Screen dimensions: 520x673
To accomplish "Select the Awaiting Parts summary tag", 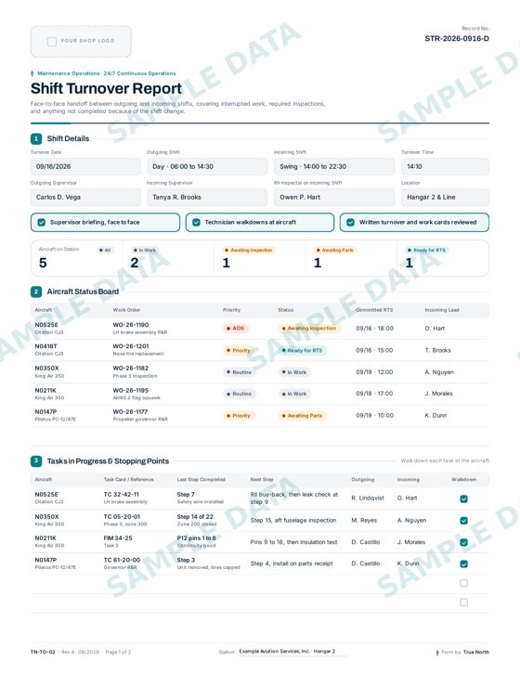I will pyautogui.click(x=335, y=251).
